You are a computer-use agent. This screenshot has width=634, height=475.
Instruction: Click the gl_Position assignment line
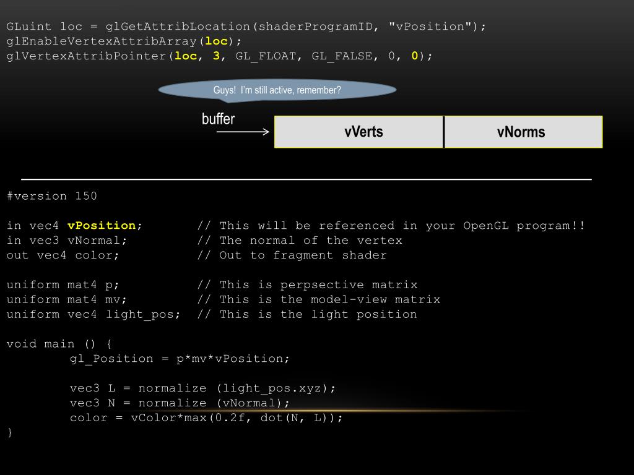(x=180, y=359)
